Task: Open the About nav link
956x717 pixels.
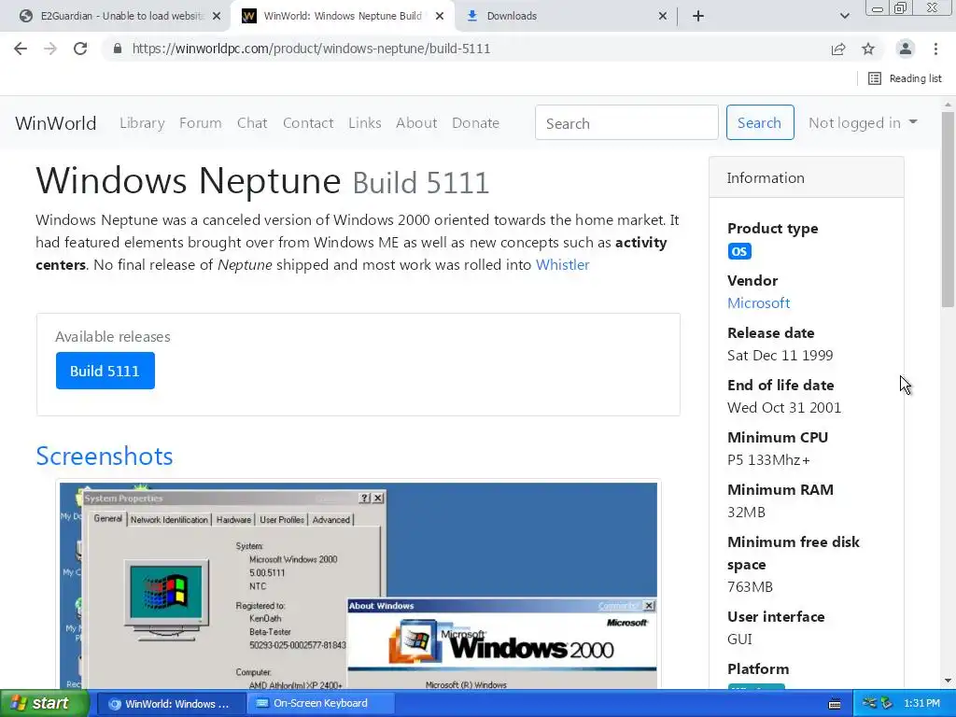Action: 416,123
